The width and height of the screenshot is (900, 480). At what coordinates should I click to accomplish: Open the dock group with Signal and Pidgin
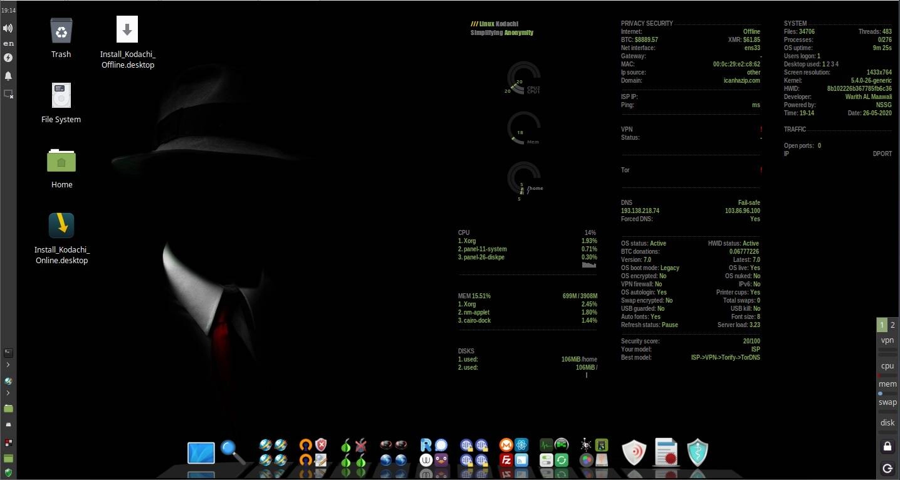pos(434,452)
